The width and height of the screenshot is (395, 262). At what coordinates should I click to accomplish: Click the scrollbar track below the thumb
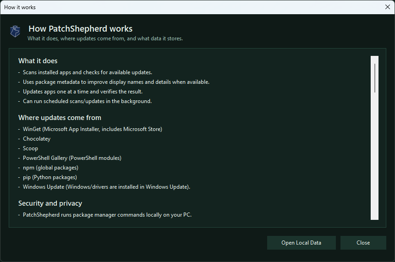pos(374,156)
